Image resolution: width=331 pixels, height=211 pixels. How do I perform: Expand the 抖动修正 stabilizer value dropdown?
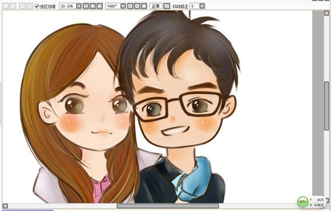tap(202, 6)
